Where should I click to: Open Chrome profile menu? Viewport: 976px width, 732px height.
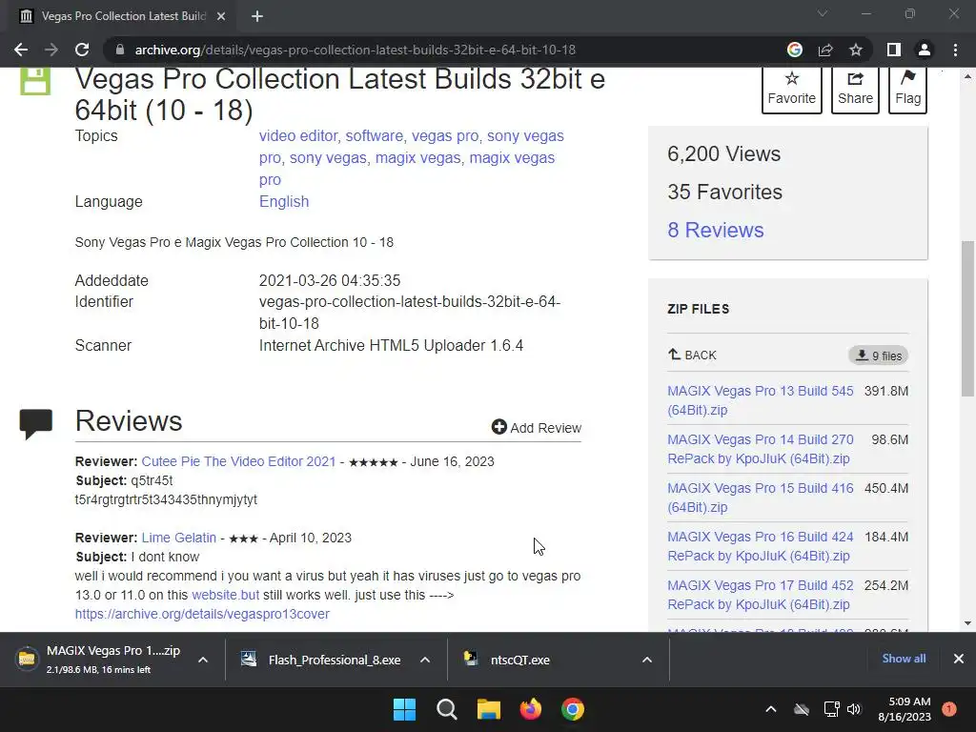(925, 50)
